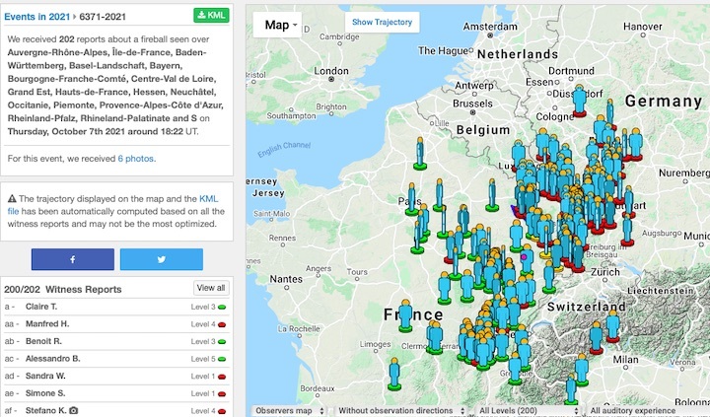This screenshot has height=417, width=710.
Task: Click Level 5 label for Alessandro B.
Action: pos(203,359)
